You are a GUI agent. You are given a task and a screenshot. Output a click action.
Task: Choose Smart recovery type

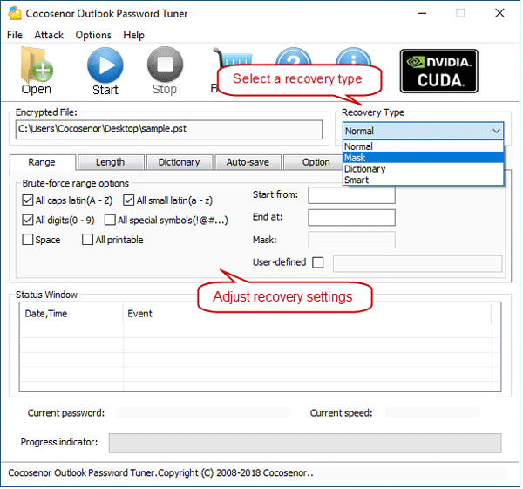pos(424,180)
